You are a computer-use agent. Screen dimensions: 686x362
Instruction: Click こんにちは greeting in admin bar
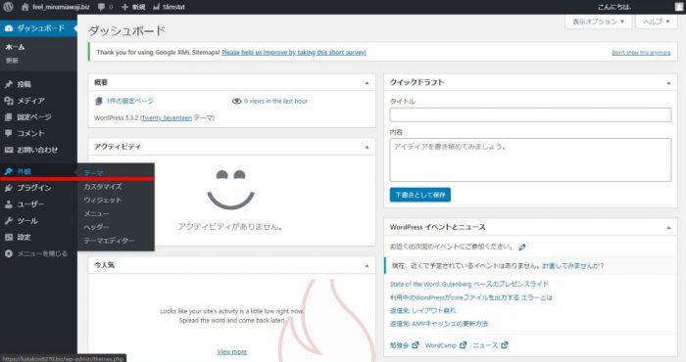(614, 7)
